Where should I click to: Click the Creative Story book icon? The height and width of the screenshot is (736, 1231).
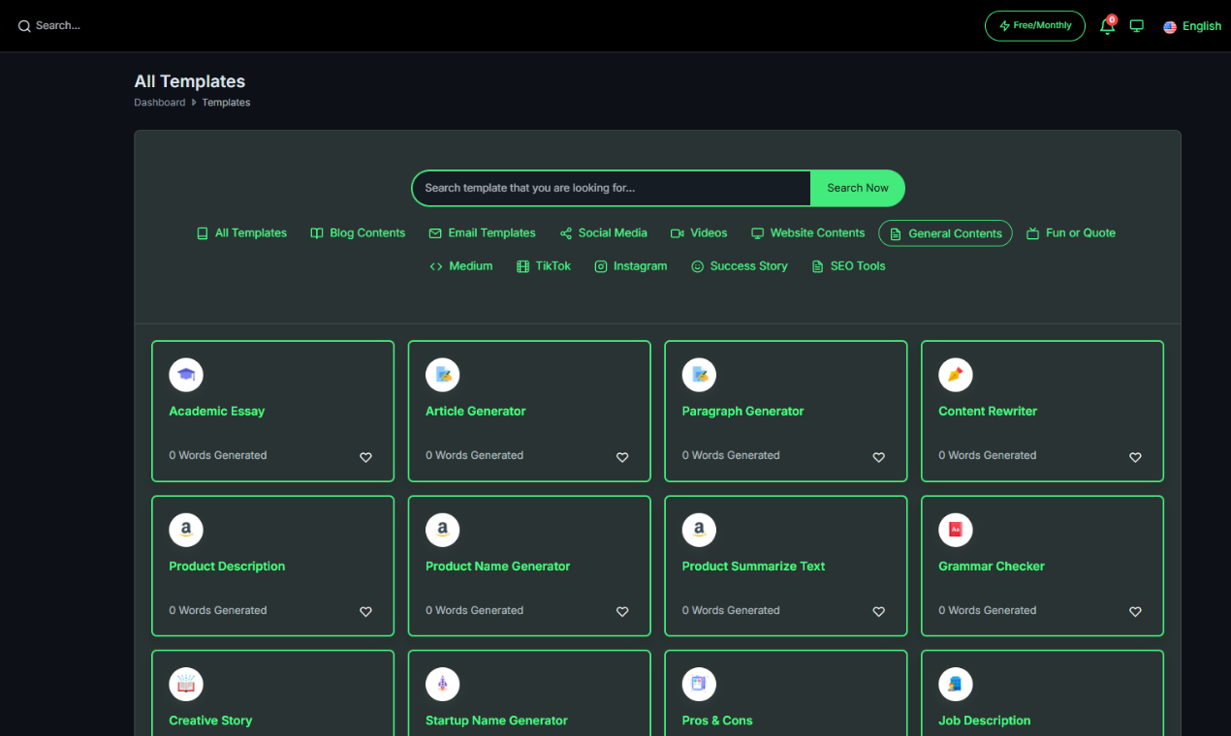(x=185, y=684)
